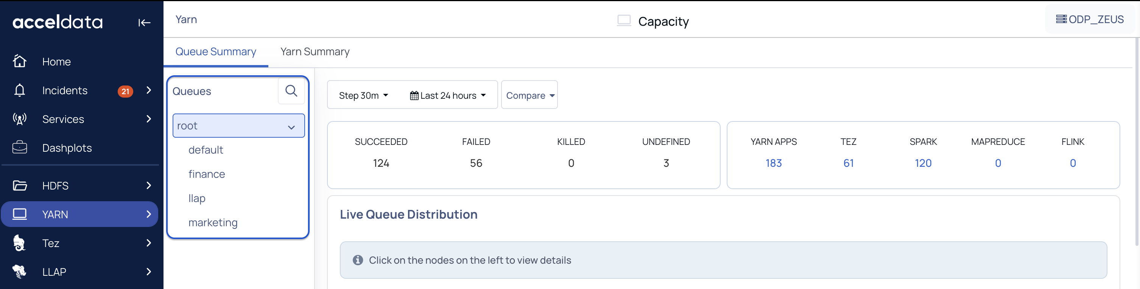Open the Step 30m dropdown
Image resolution: width=1140 pixels, height=289 pixels.
363,96
